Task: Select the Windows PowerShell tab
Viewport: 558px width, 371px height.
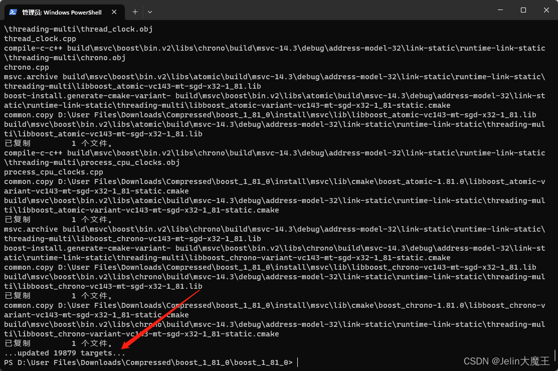Action: (64, 12)
